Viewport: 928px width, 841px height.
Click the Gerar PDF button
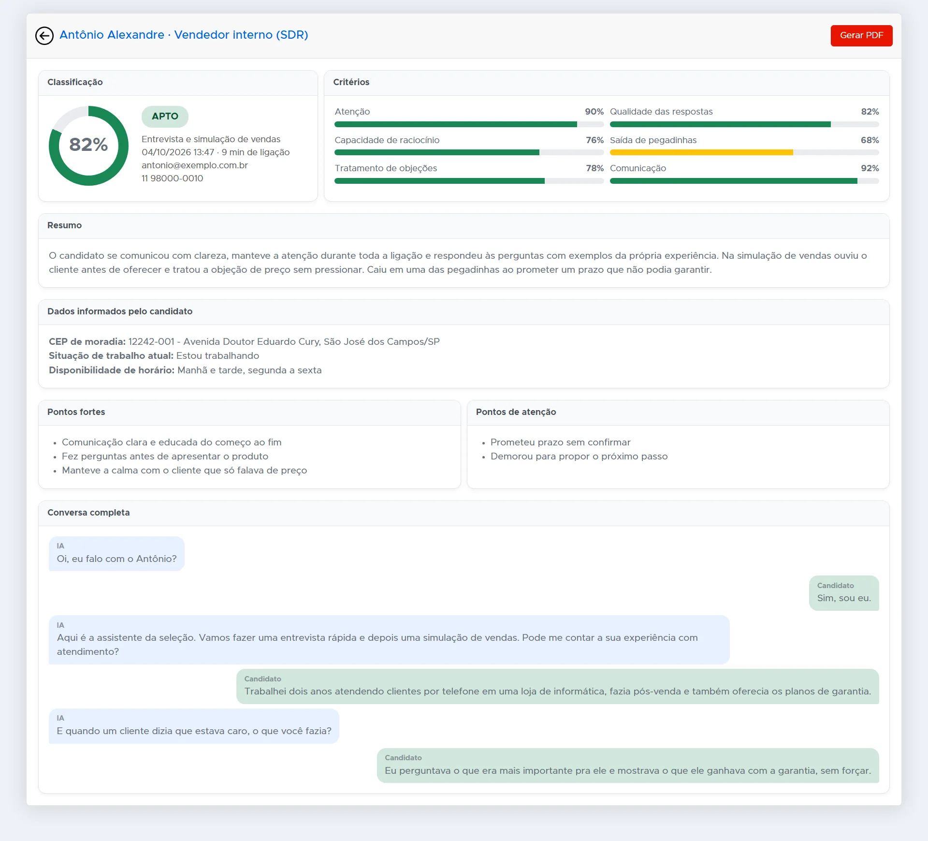click(x=861, y=35)
